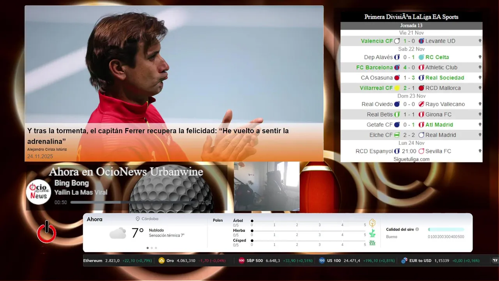The width and height of the screenshot is (499, 281).
Task: Click the Real Betis team badge
Action: (397, 114)
